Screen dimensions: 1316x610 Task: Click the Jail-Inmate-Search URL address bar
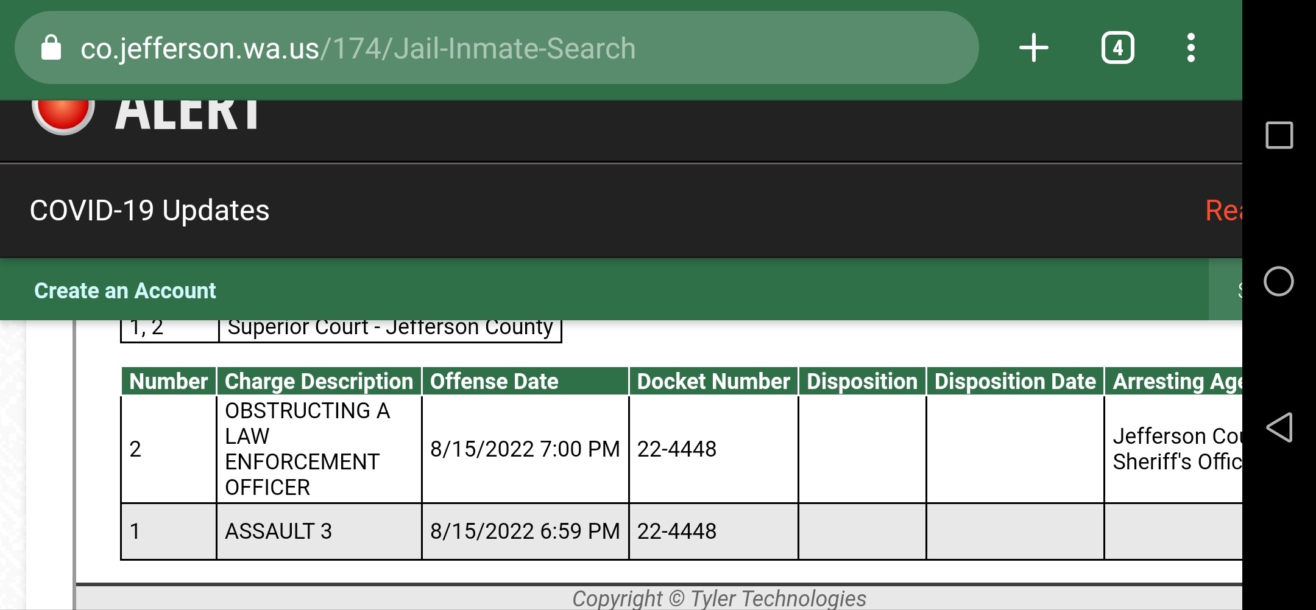[496, 47]
